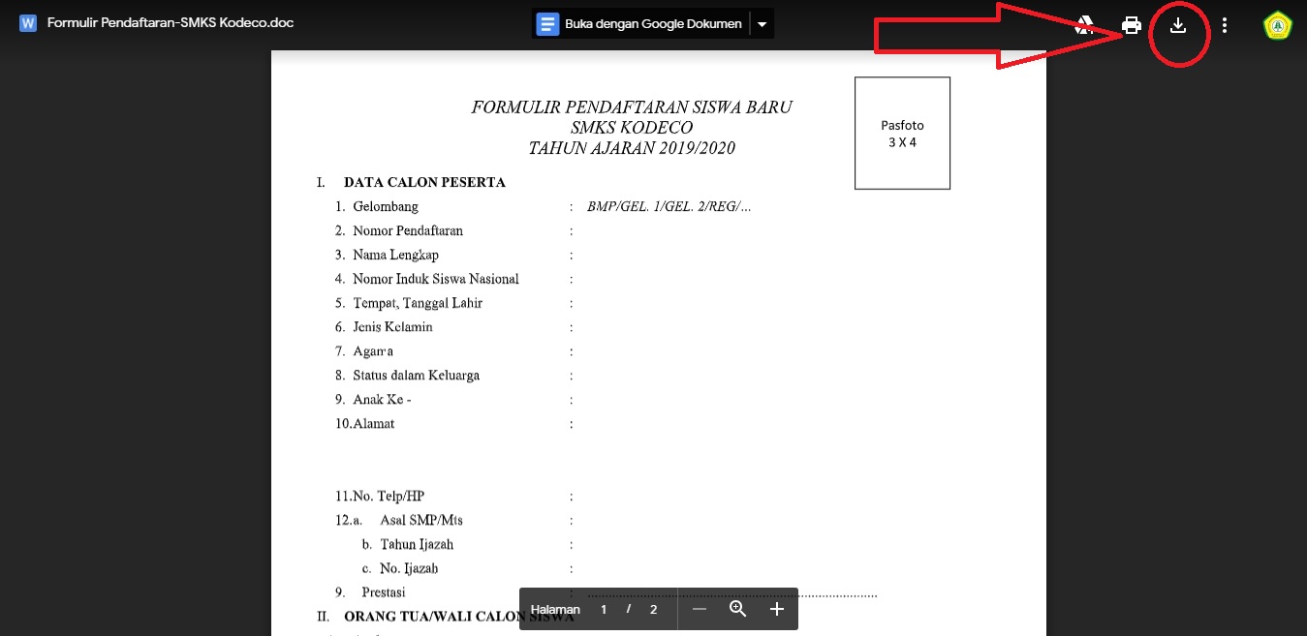Viewport: 1307px width, 636px height.
Task: Click the page number field showing 1
Action: [x=602, y=609]
